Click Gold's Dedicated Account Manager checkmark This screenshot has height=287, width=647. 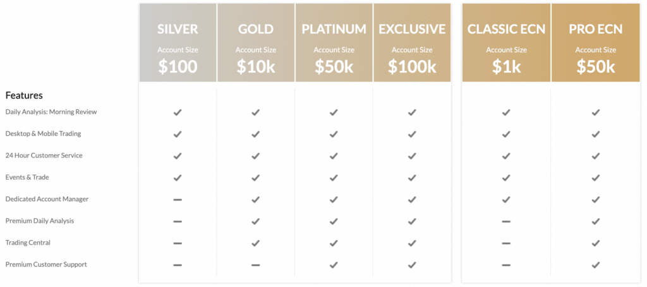(x=255, y=200)
